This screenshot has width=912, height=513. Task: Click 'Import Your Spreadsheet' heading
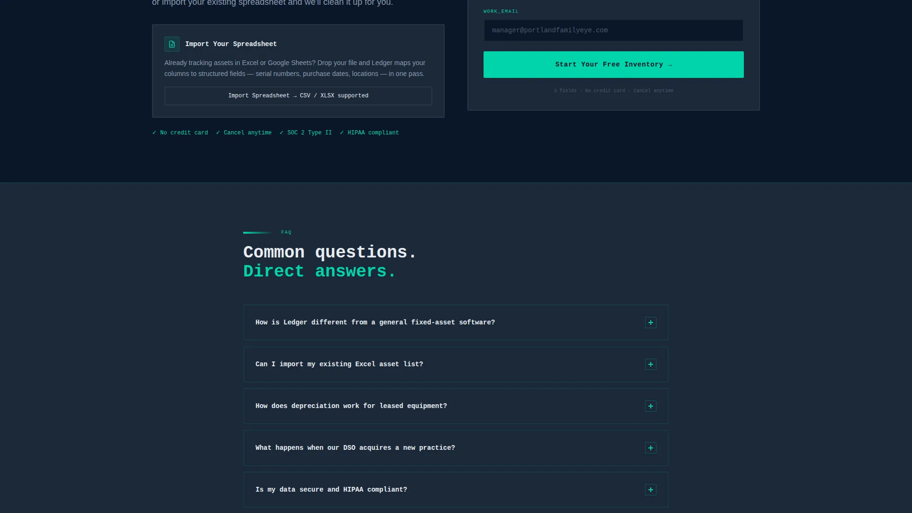(231, 44)
